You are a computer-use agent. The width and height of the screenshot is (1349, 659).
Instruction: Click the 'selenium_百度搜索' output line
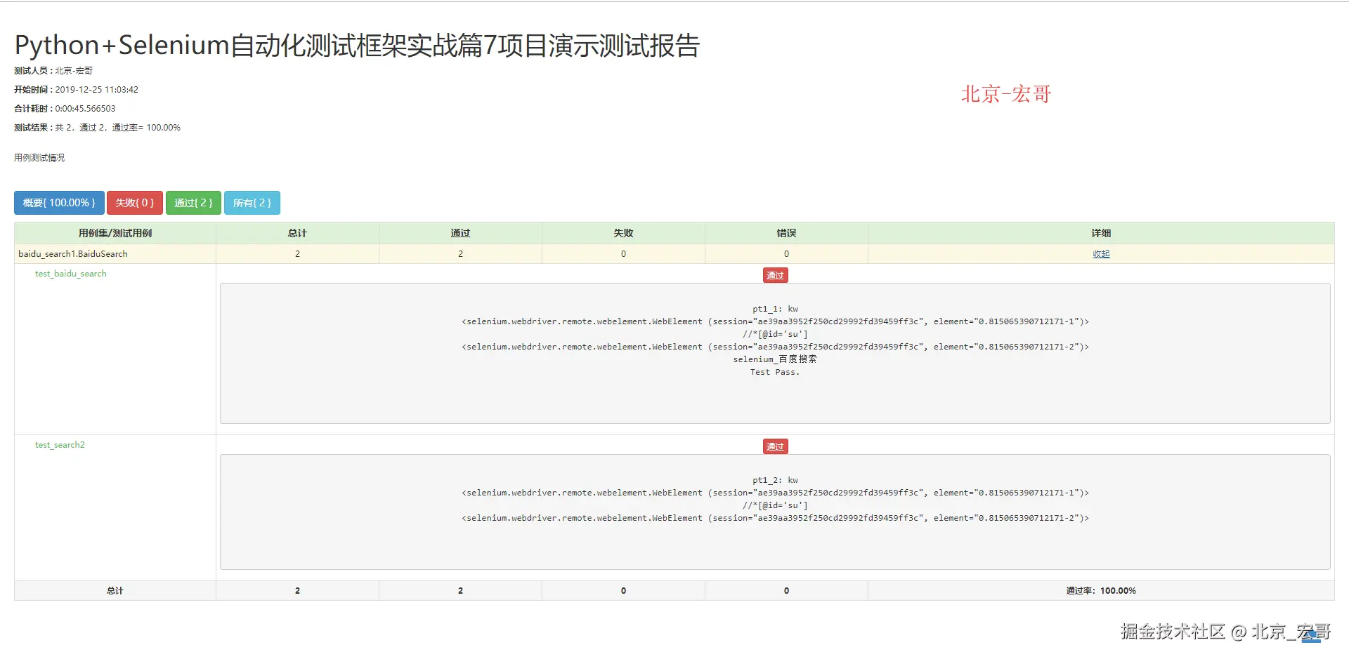point(775,359)
